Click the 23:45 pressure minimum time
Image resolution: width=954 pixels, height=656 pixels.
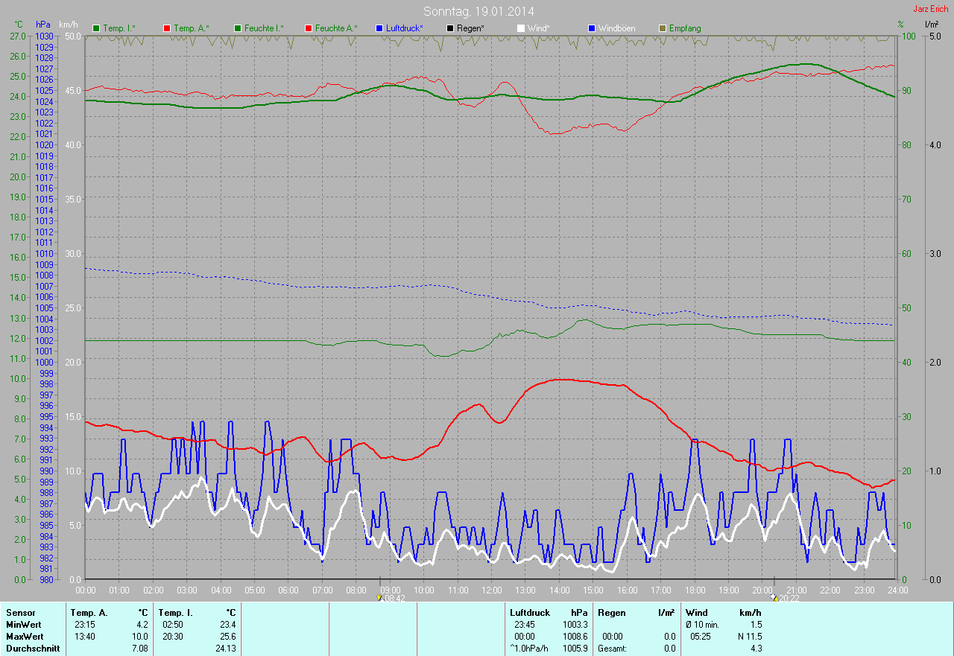tap(525, 625)
